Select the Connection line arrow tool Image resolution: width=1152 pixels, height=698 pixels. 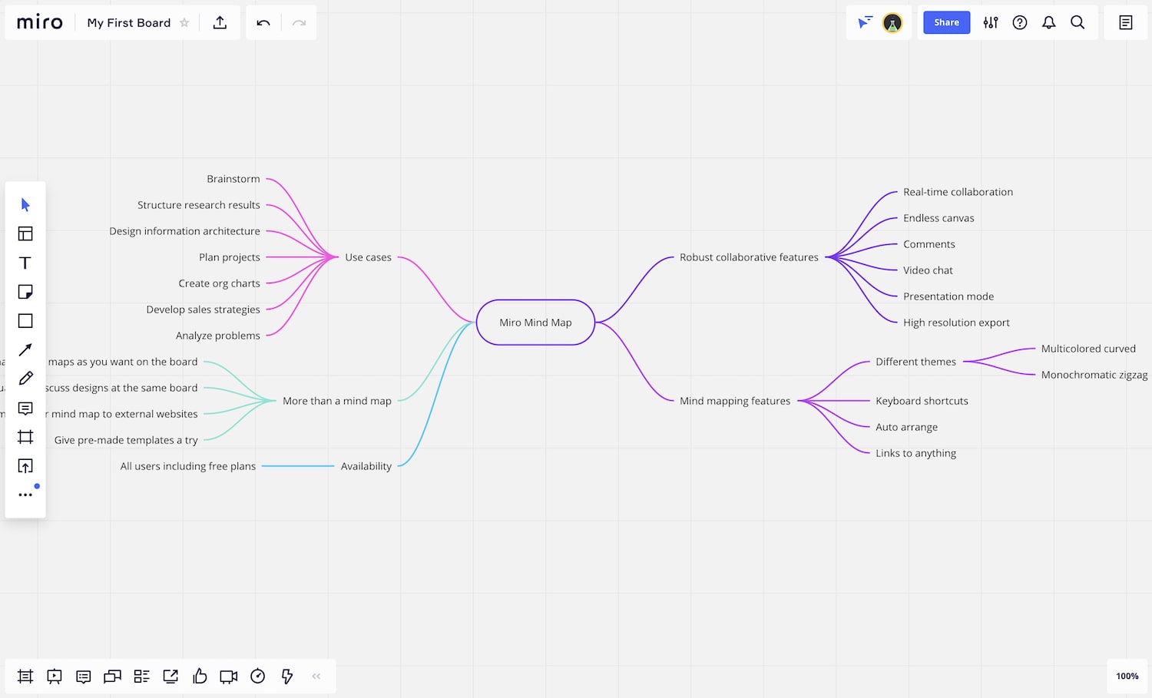coord(25,349)
